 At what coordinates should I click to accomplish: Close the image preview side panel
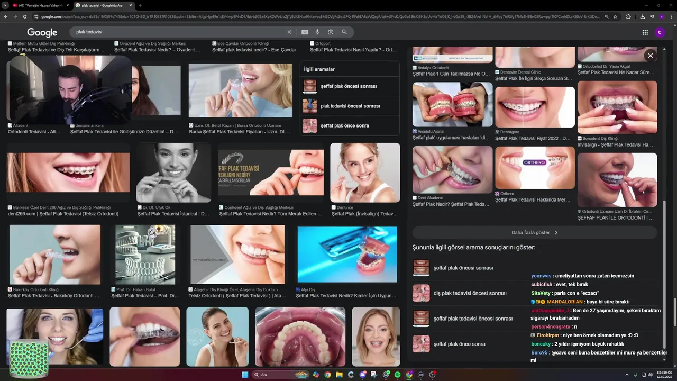click(x=651, y=56)
